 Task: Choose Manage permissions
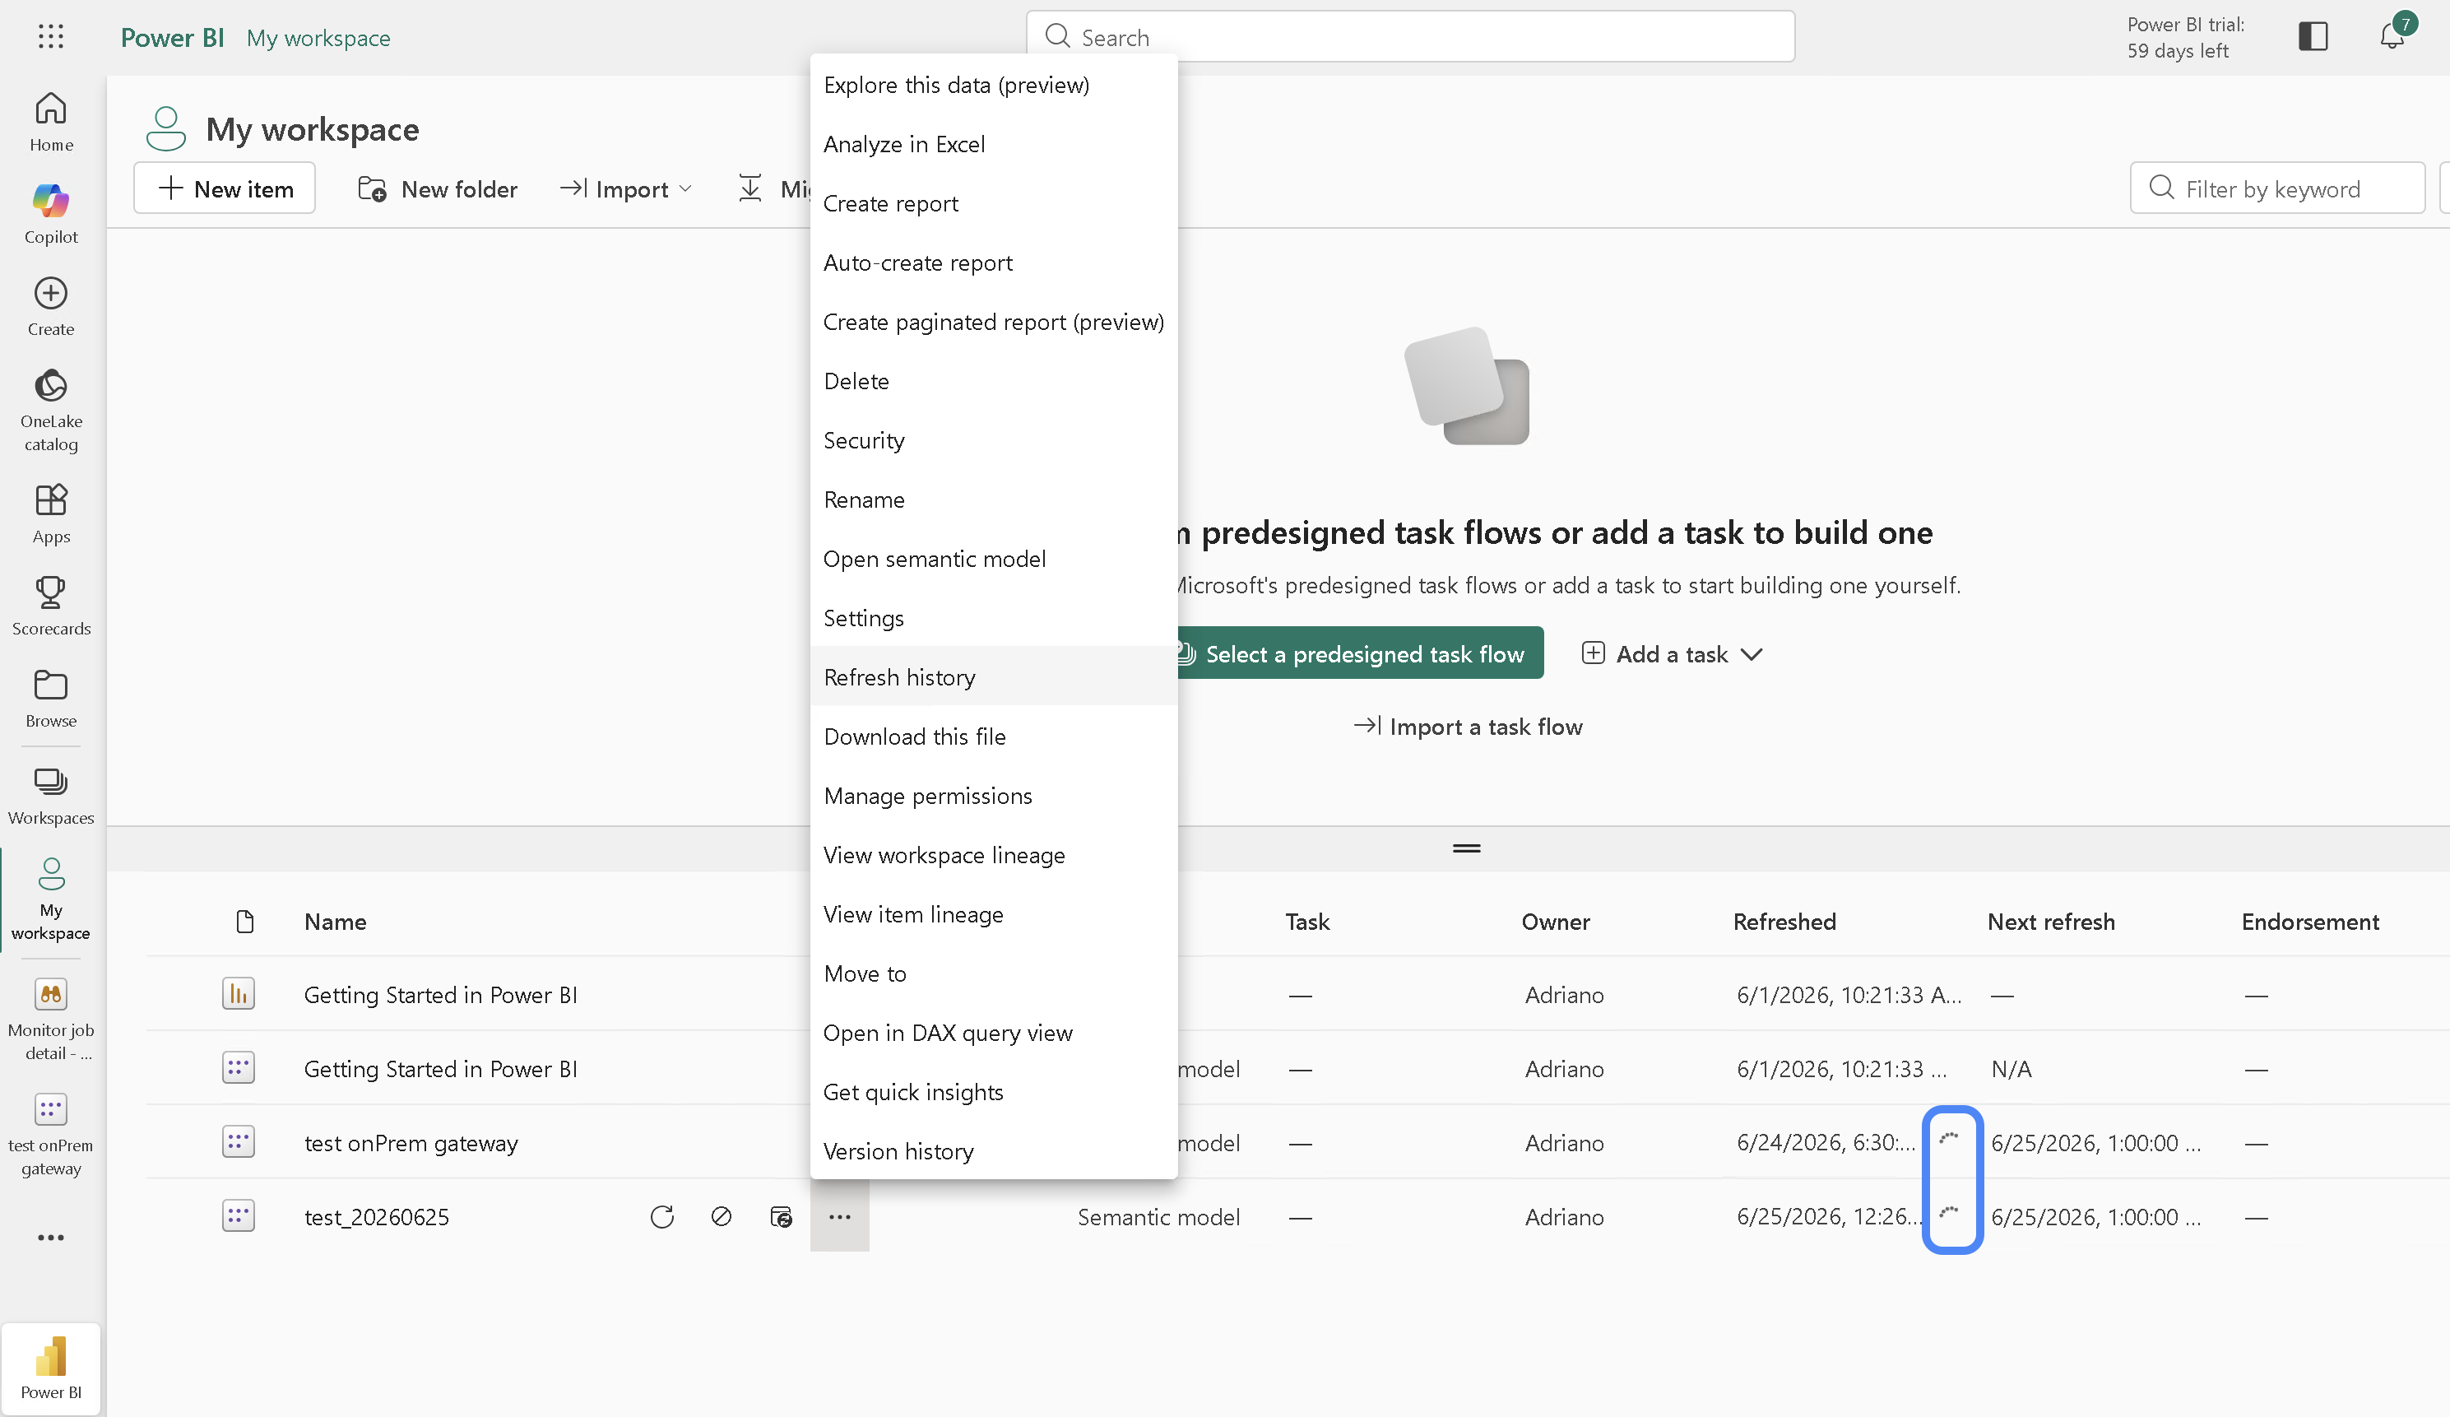(994, 796)
